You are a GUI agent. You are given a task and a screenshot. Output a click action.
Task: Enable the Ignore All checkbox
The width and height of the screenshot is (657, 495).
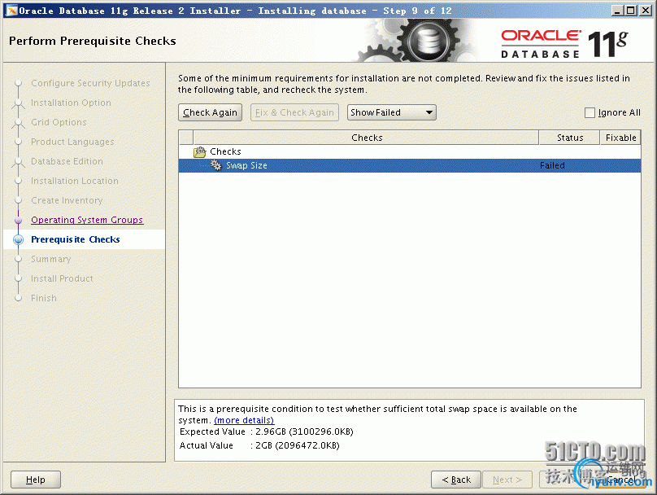590,112
